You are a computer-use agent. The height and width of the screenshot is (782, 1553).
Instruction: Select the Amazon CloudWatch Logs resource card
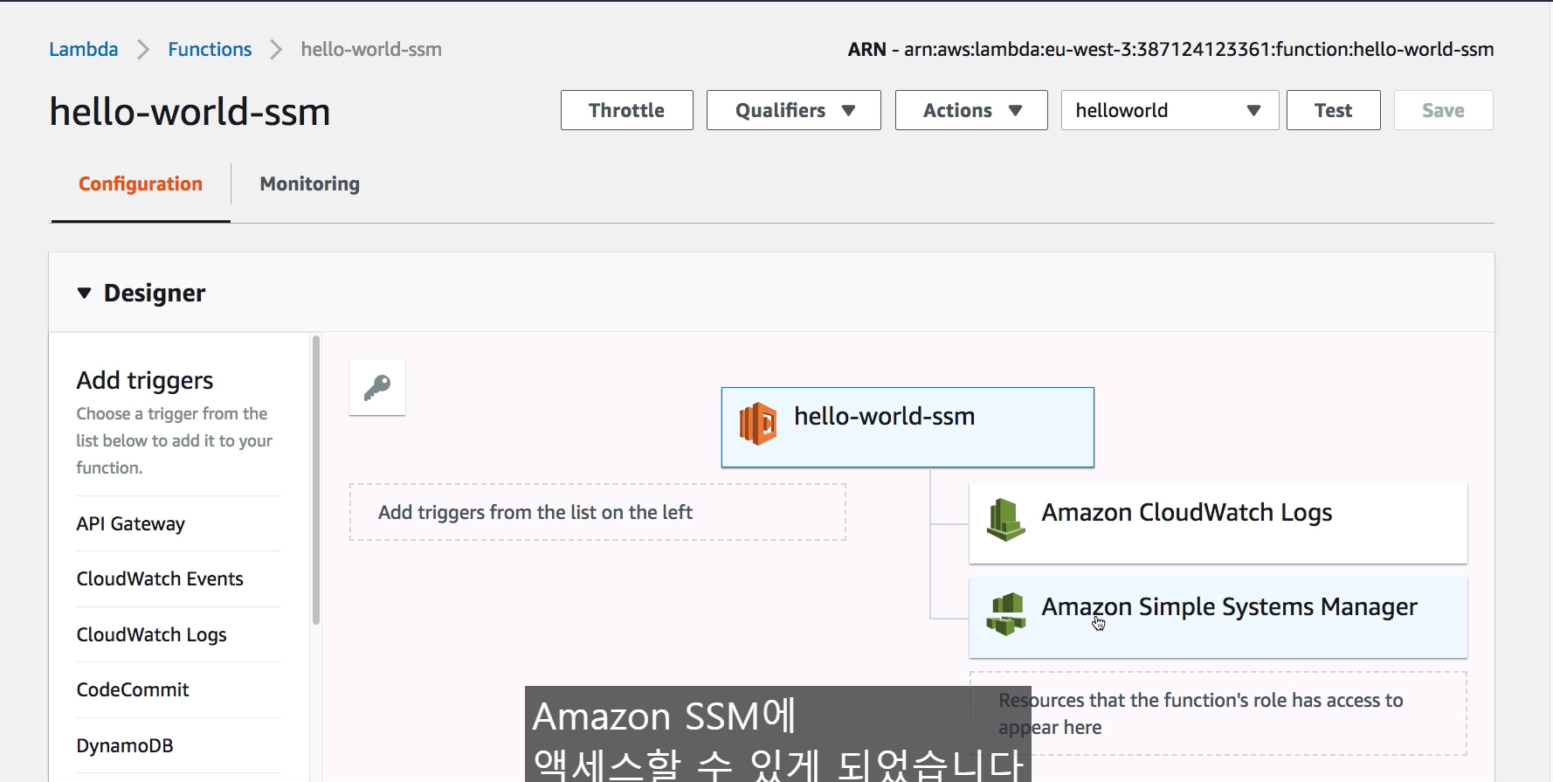point(1218,523)
